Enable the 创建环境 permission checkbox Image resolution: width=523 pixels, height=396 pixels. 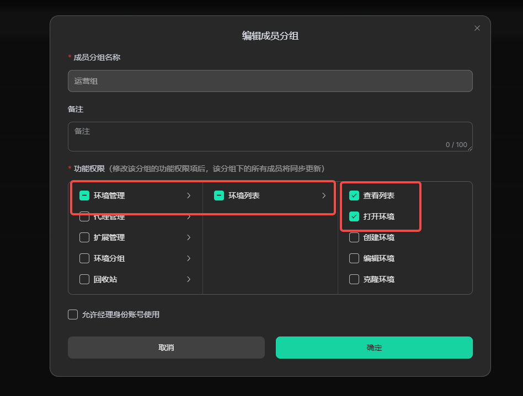click(x=354, y=237)
